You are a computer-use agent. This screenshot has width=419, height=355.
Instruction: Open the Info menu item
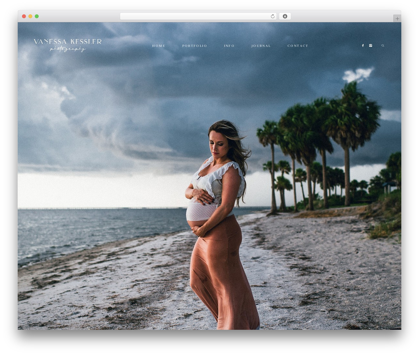tap(229, 46)
